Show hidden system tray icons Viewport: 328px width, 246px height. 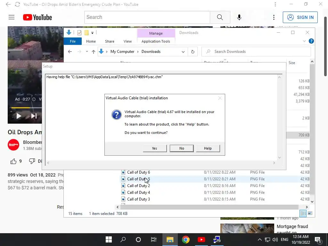click(259, 240)
